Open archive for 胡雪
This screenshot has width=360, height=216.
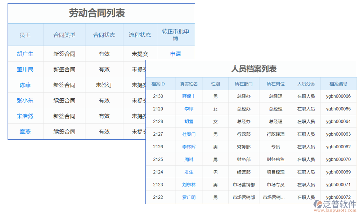(189, 121)
